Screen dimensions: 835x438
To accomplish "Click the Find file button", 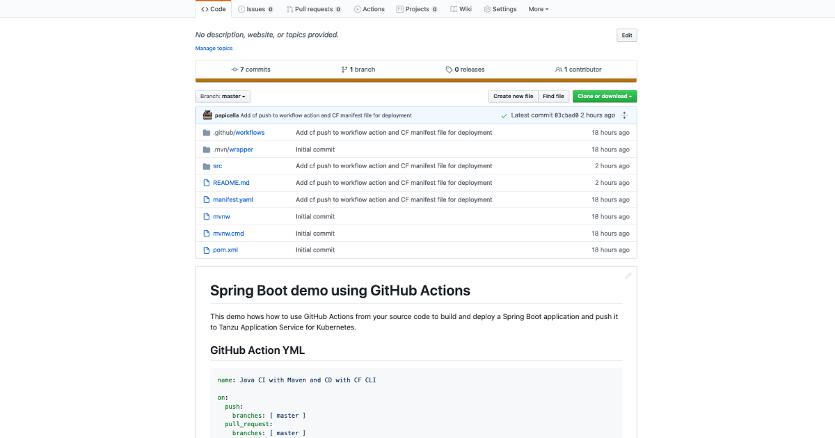I will click(x=554, y=97).
